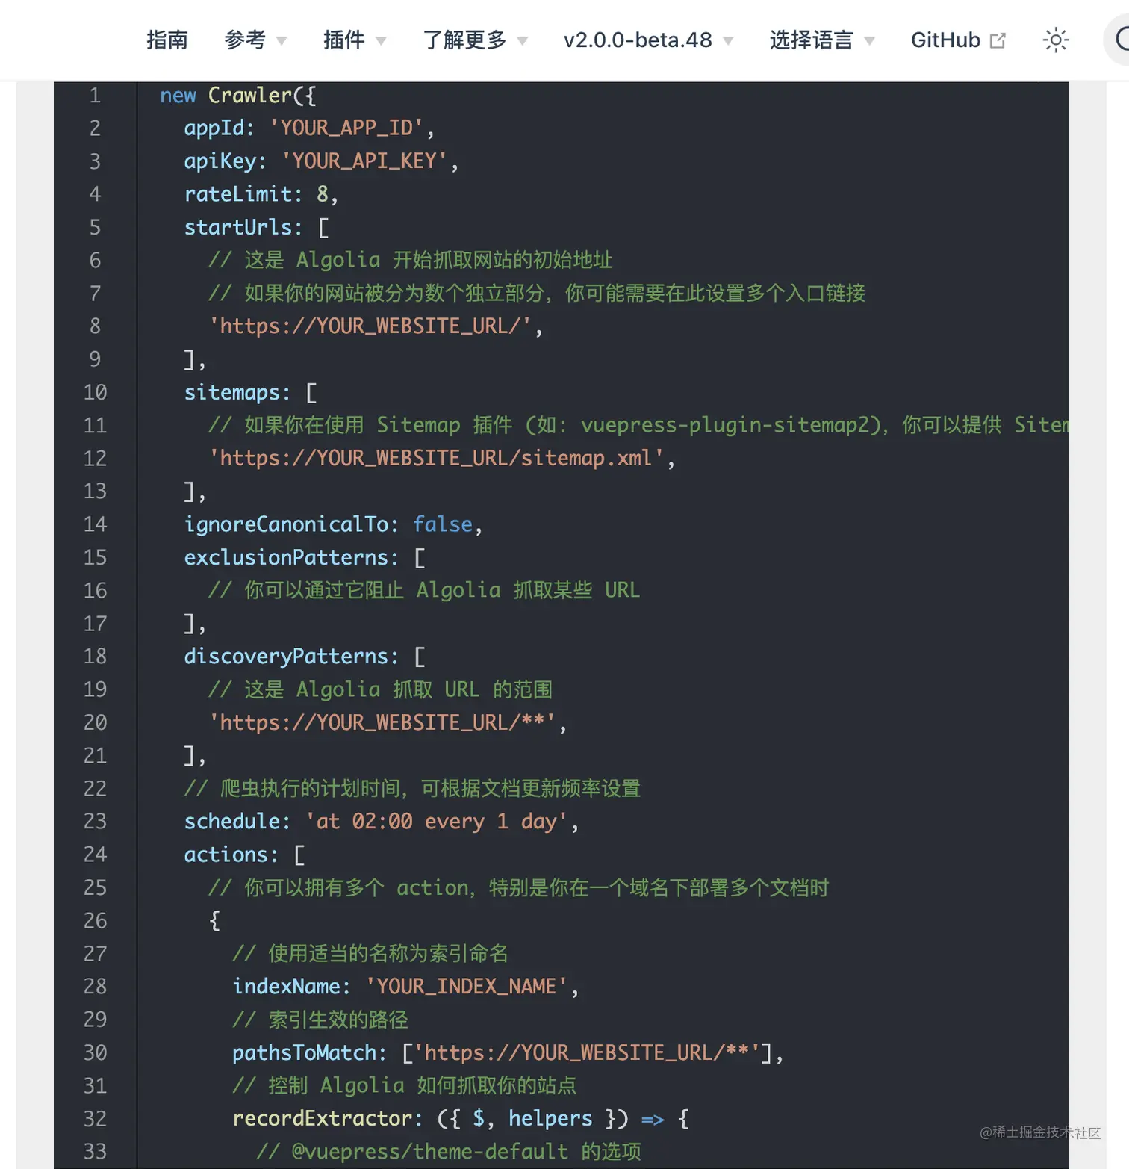Click the comment 索引生效的路径 on line 29
The height and width of the screenshot is (1169, 1129).
tap(320, 1020)
